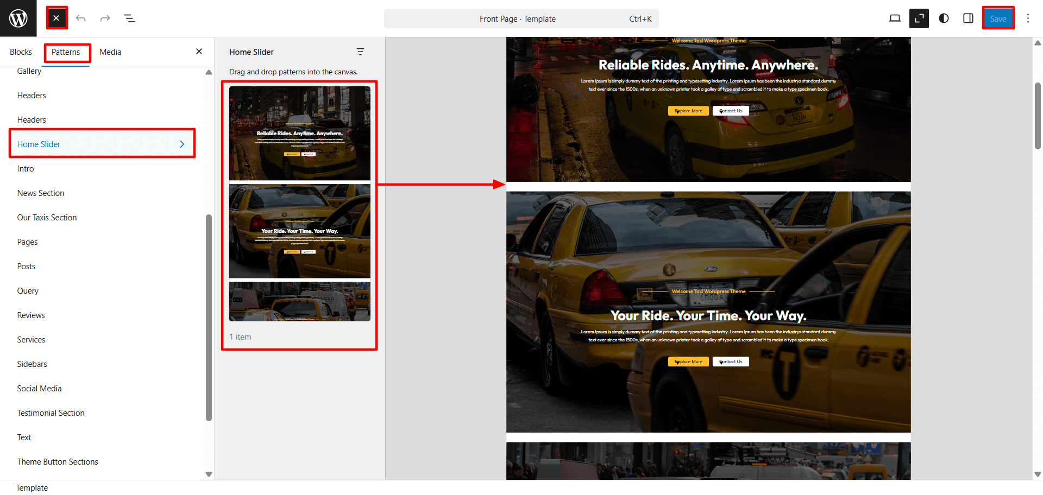Click the Undo arrow icon

coord(81,18)
